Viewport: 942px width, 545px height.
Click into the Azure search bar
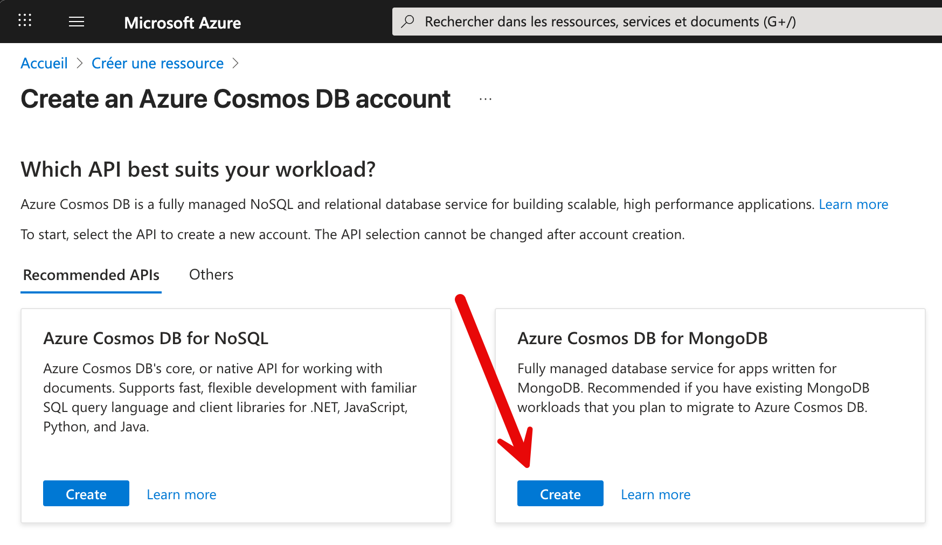click(593, 21)
